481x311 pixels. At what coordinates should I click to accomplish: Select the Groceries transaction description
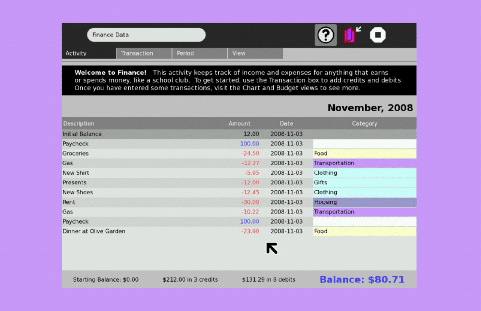(x=76, y=153)
